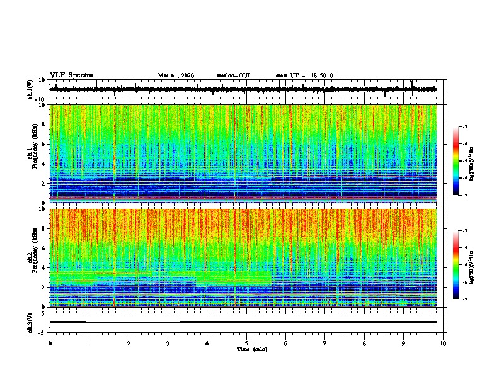
Task: Click the ch.1 "Frequency (kHz)" axis label
Action: tap(35, 146)
